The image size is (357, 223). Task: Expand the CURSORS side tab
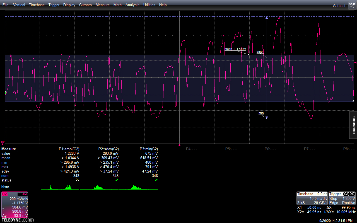pos(353,125)
